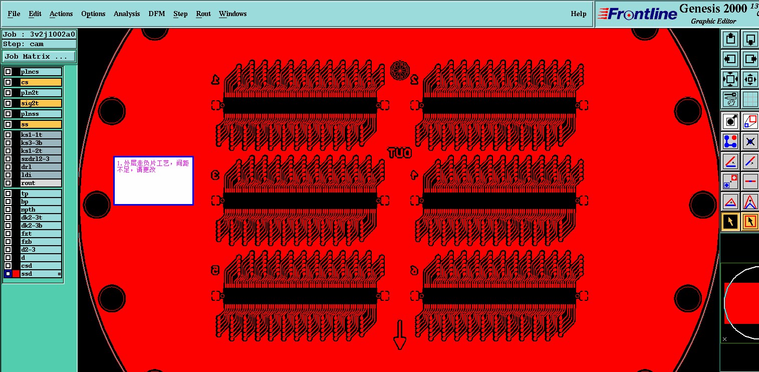The width and height of the screenshot is (759, 372).
Task: Toggle display checkbox for layer sig2t
Action: pos(8,103)
